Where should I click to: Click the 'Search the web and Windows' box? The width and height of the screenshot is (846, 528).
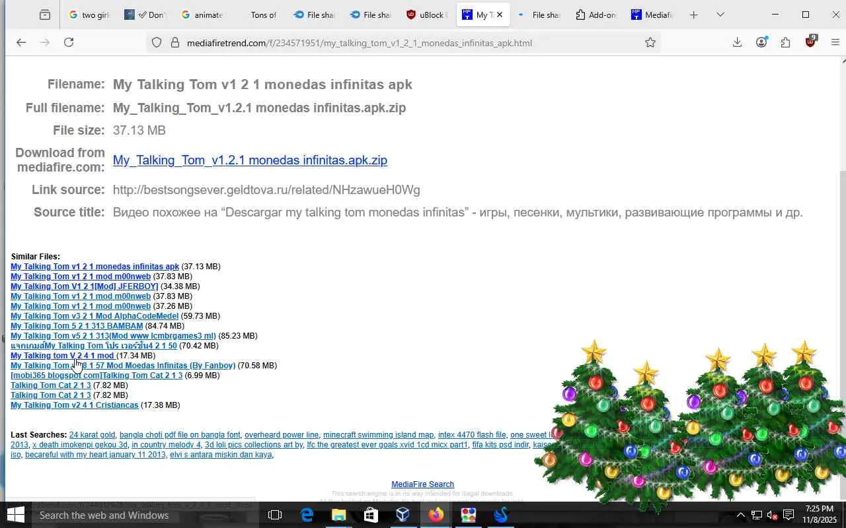click(x=145, y=515)
